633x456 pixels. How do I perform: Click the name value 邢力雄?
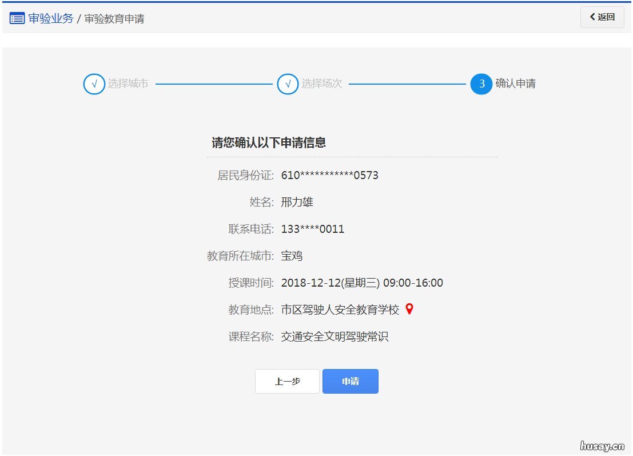coord(297,202)
